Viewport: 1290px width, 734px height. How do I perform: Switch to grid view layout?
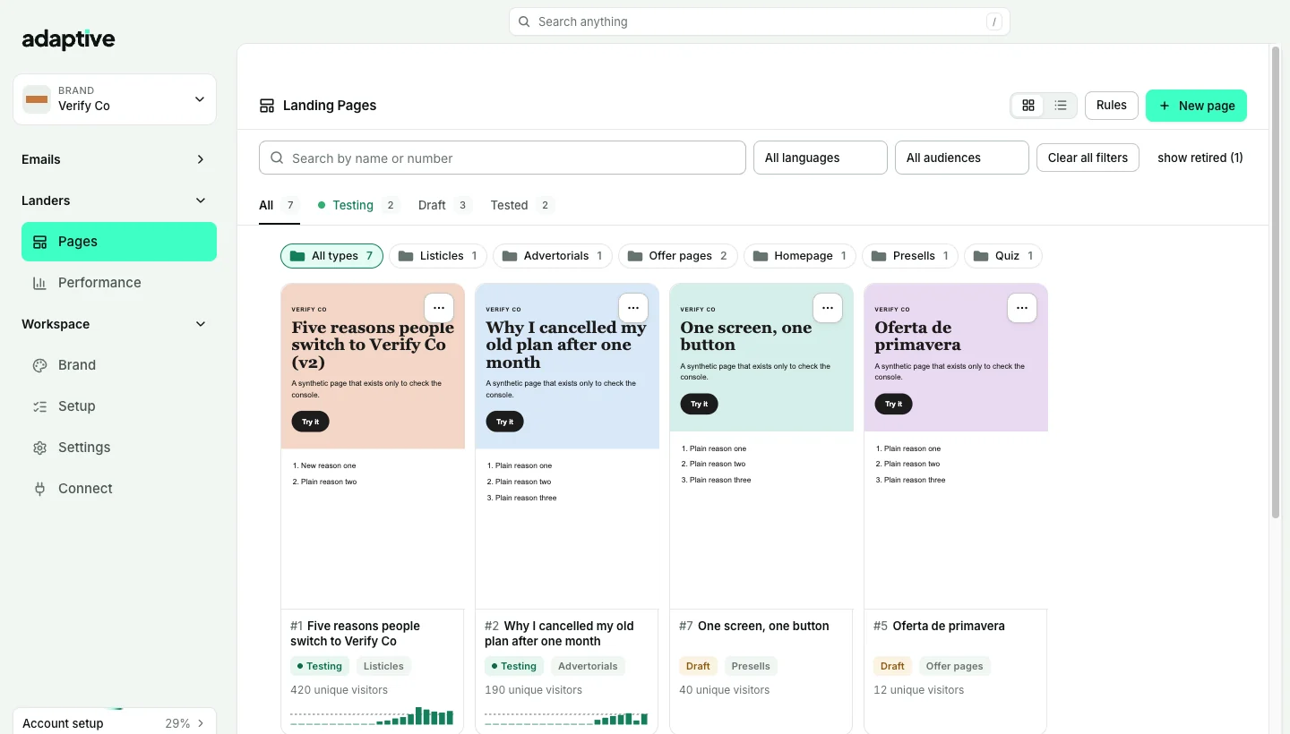point(1028,106)
